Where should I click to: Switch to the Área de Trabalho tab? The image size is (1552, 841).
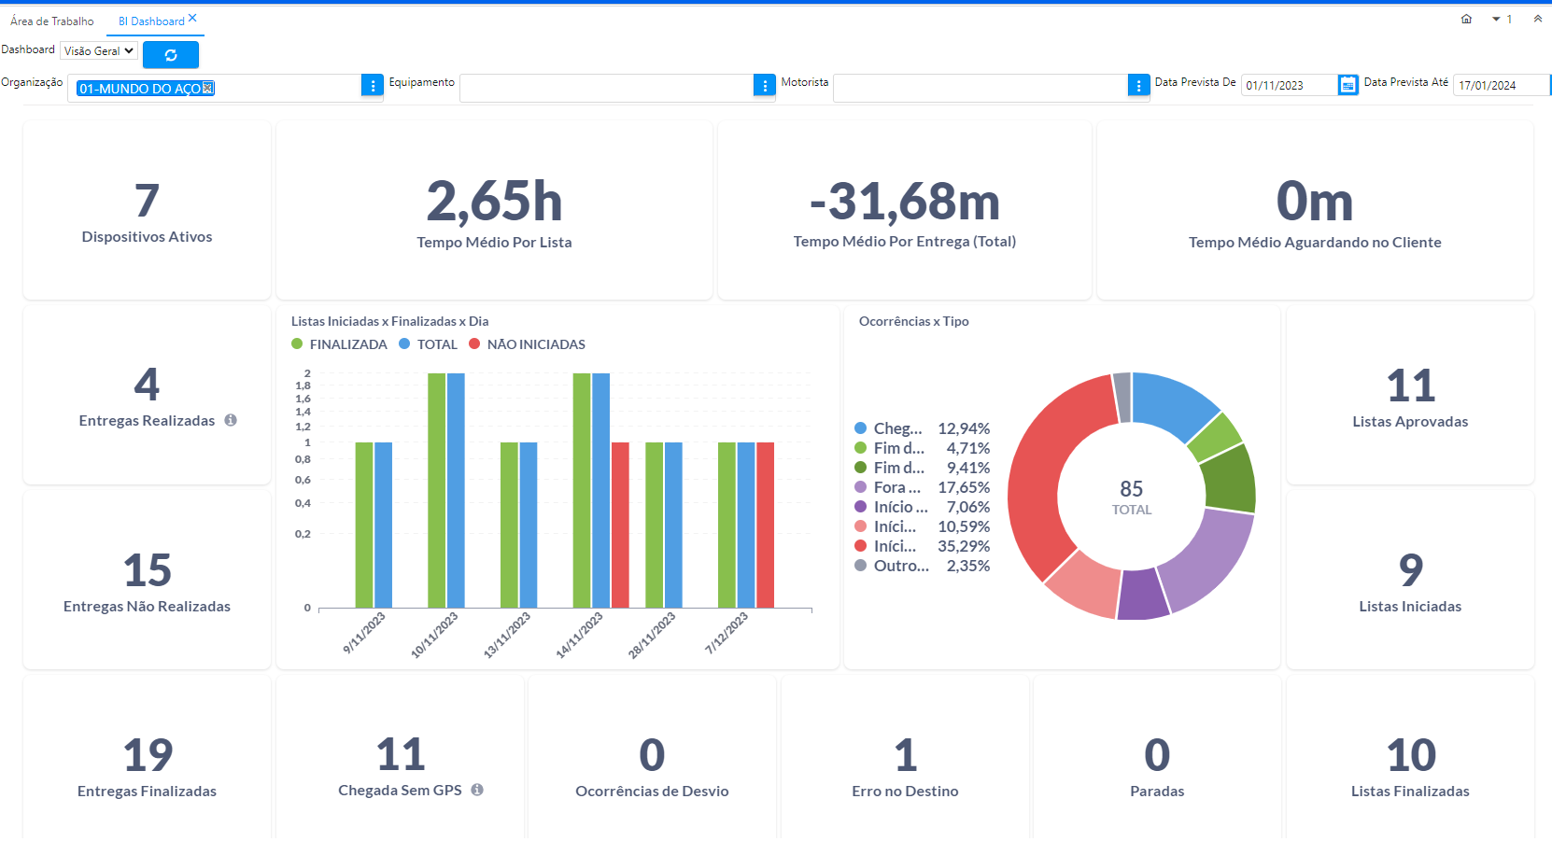[x=52, y=21]
